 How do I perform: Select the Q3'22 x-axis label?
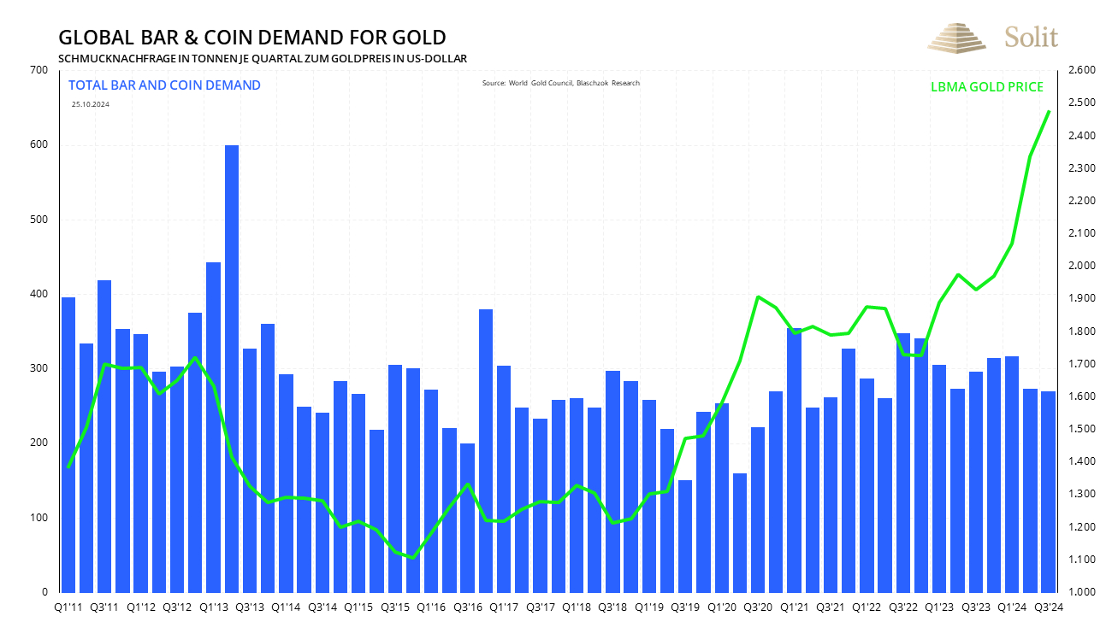904,607
